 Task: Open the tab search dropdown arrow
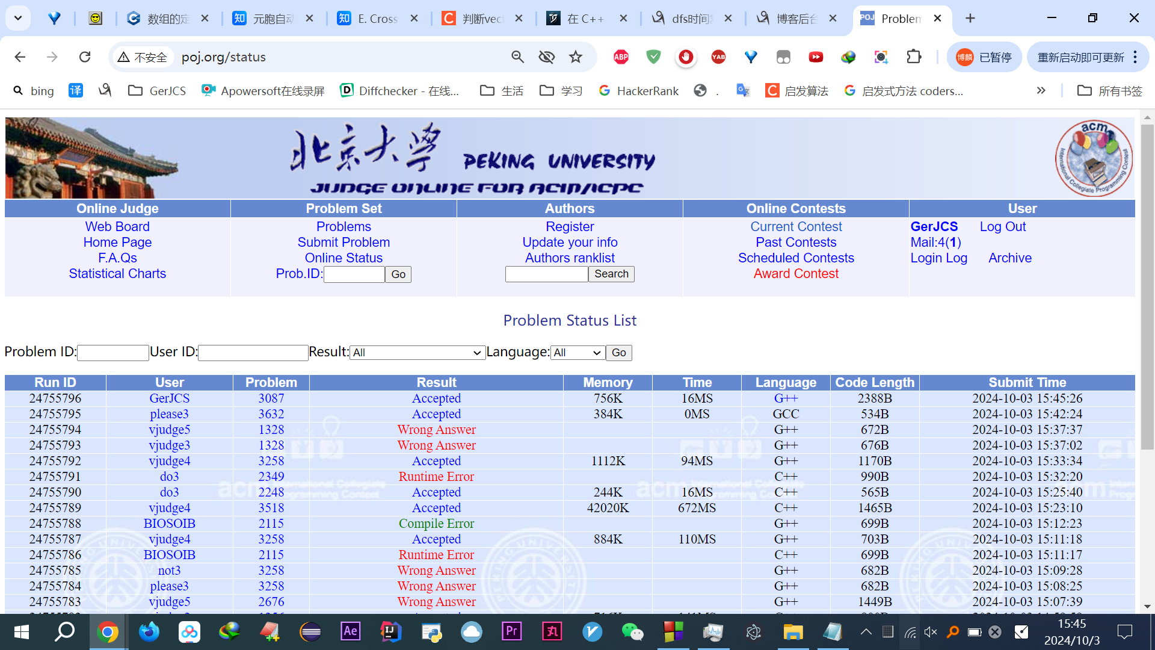click(18, 18)
